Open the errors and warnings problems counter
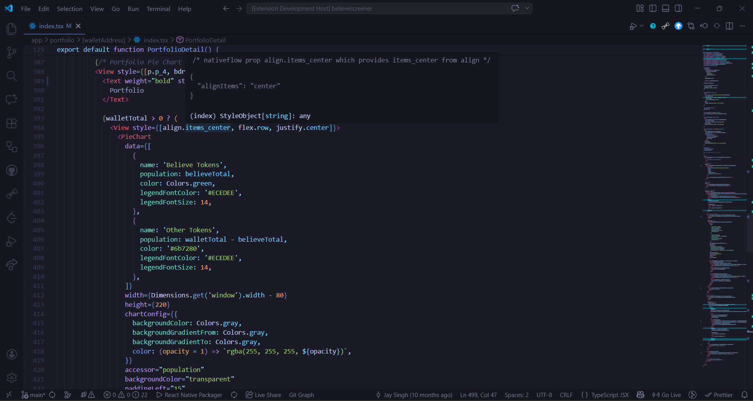This screenshot has height=401, width=753. [x=126, y=395]
